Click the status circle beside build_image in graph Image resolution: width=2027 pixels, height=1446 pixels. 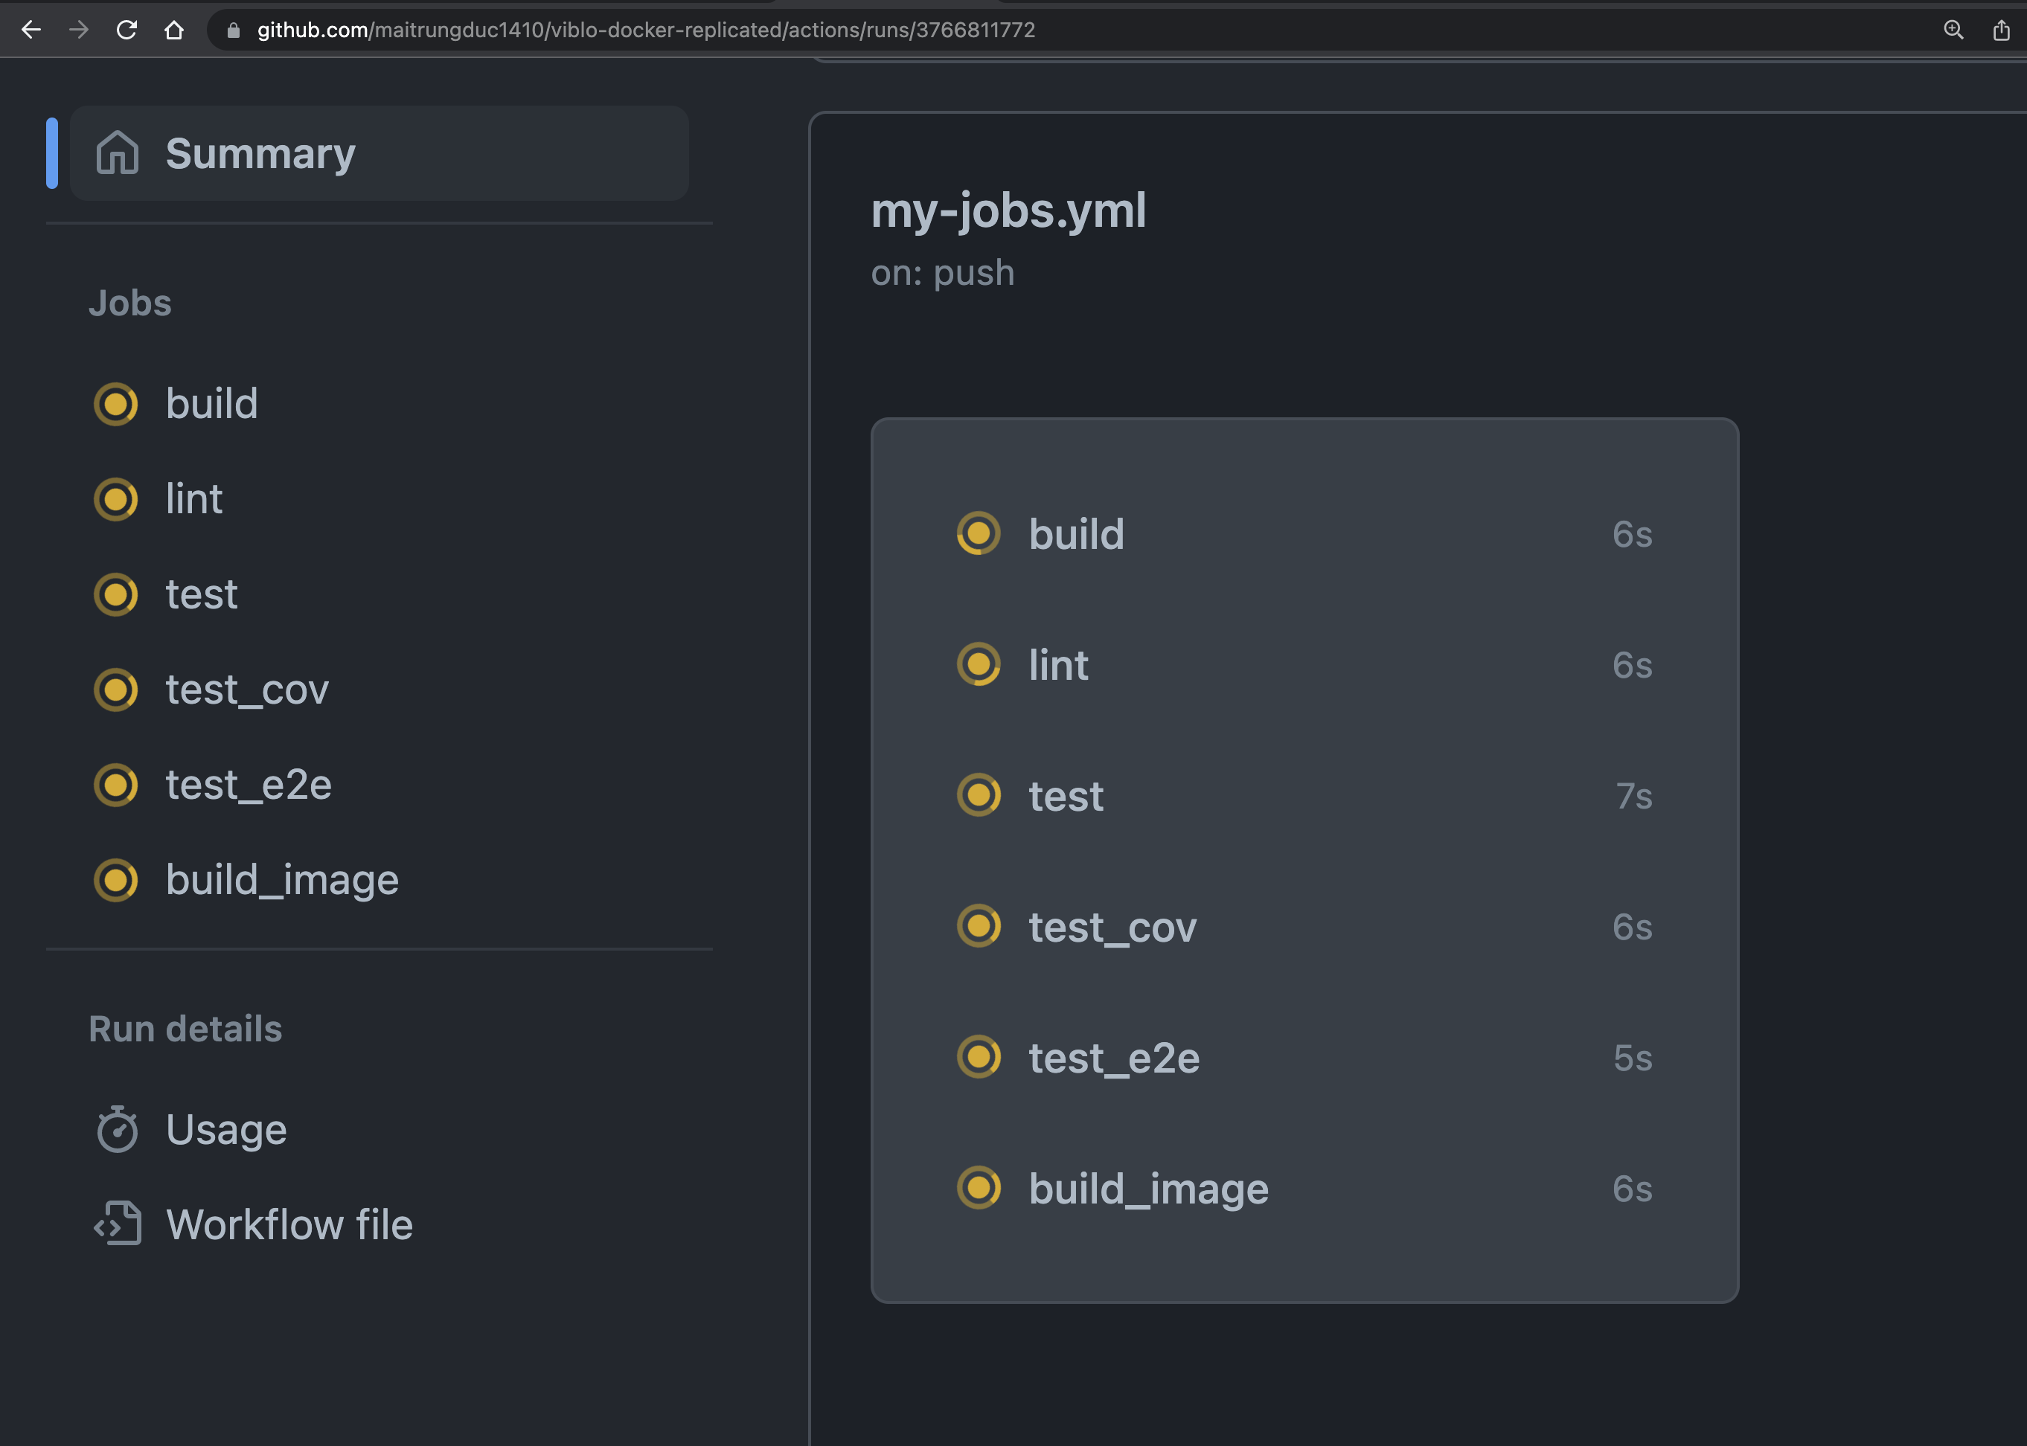(x=980, y=1188)
